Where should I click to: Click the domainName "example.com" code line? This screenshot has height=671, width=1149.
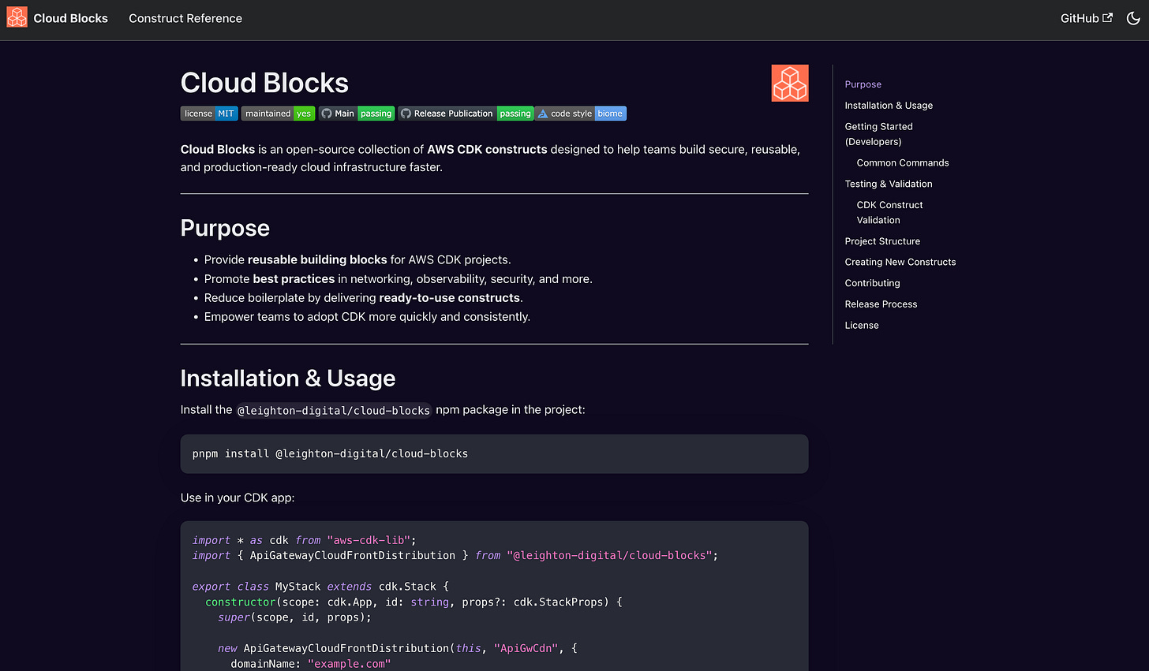pos(311,664)
